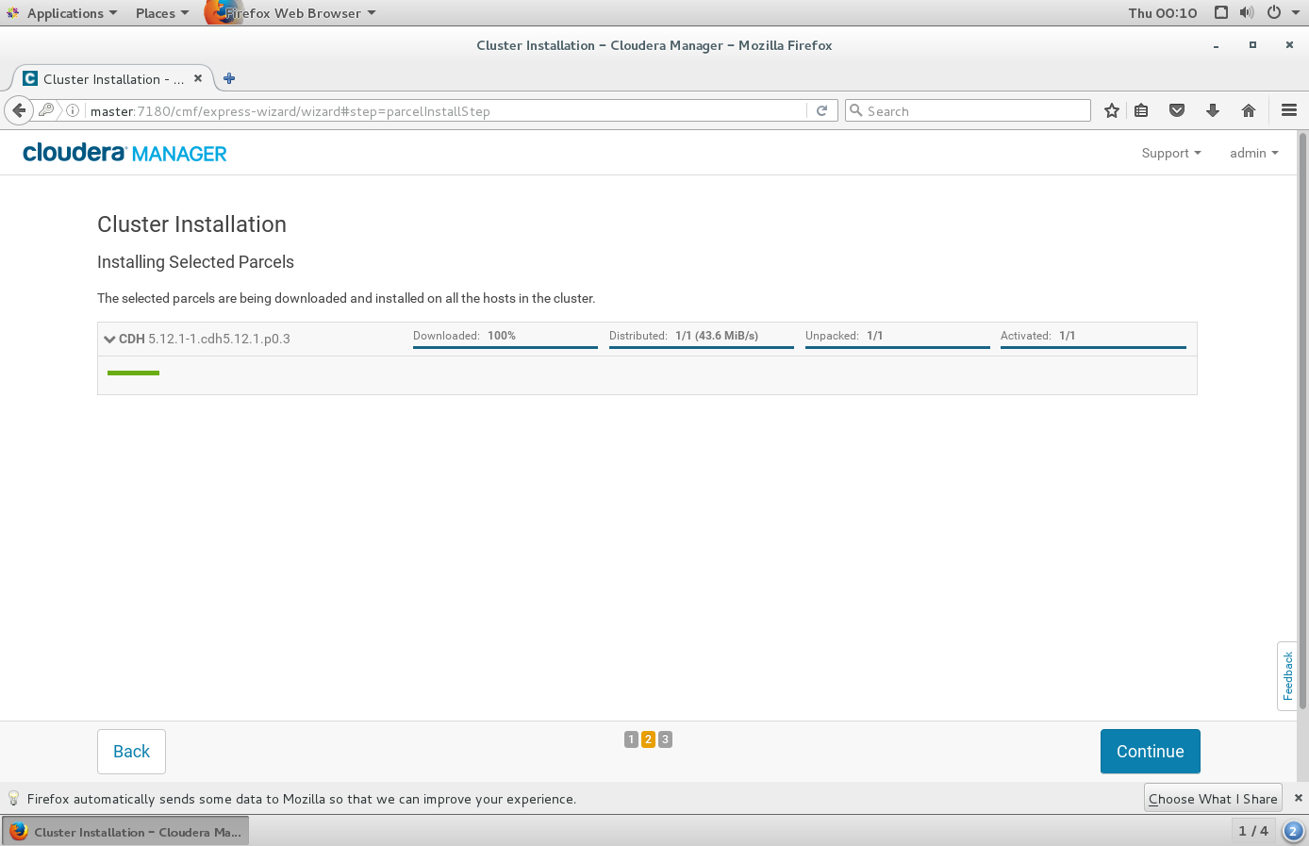Viewport: 1309px width, 846px height.
Task: Open the Support dropdown menu
Action: pos(1171,153)
